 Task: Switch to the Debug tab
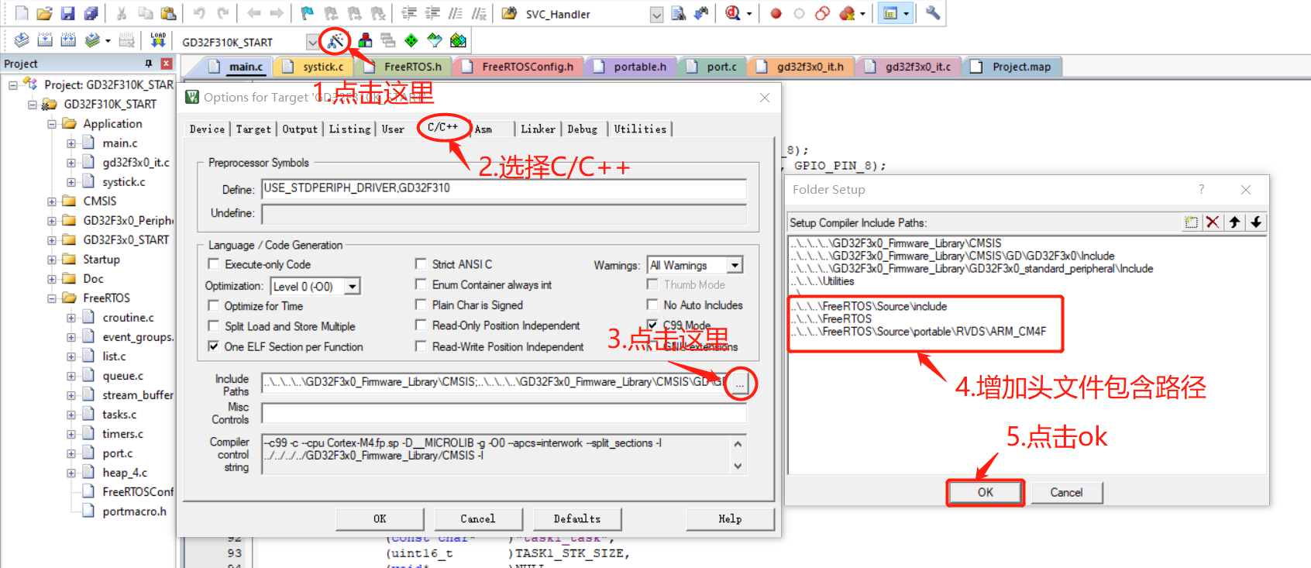583,129
